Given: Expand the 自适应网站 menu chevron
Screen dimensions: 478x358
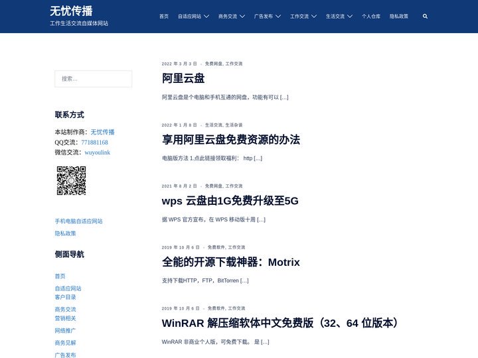Looking at the screenshot, I should click(206, 17).
